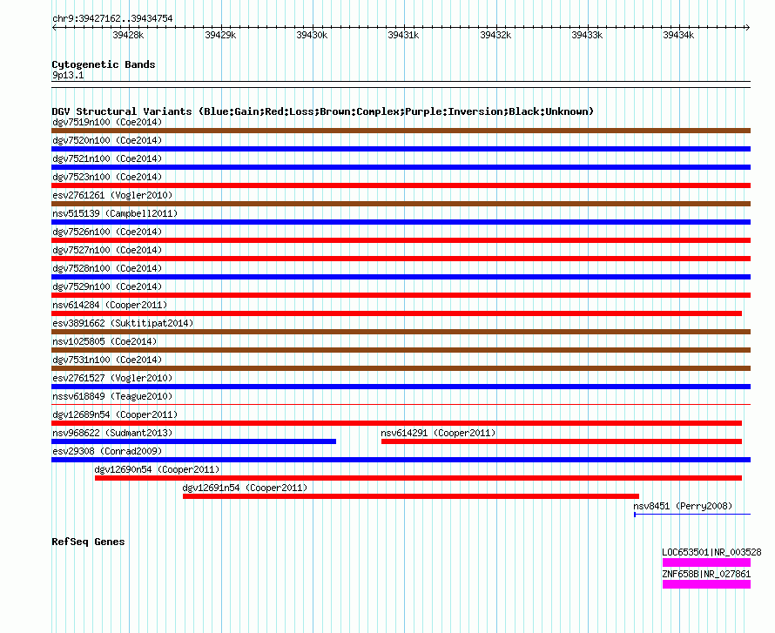Click the dgv7519n100 (Coe2014) label
This screenshot has height=633, width=775.
point(107,122)
